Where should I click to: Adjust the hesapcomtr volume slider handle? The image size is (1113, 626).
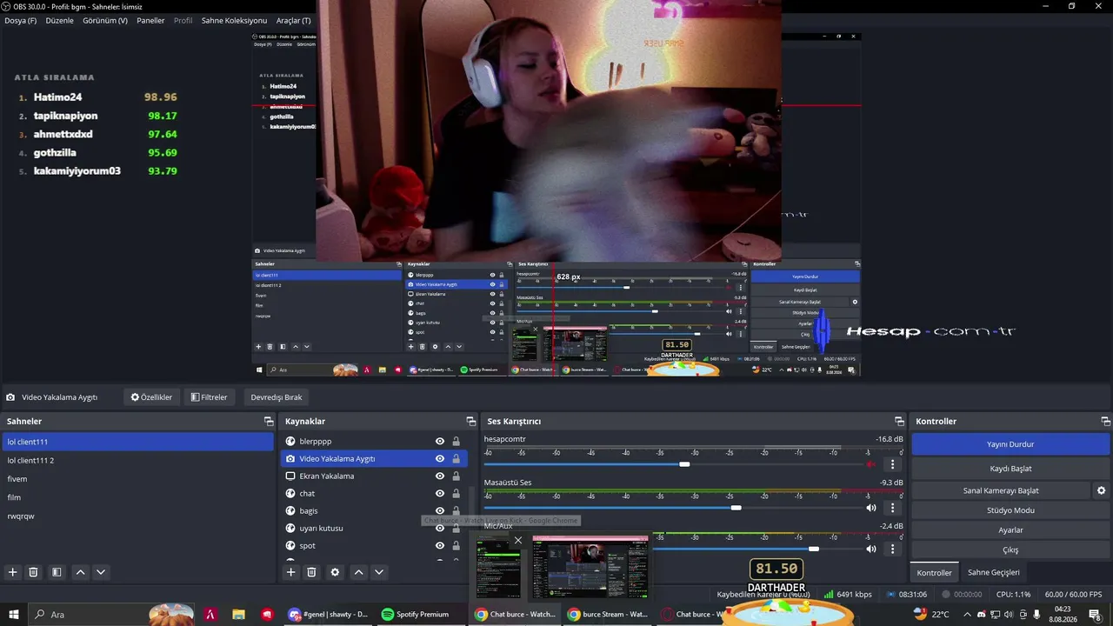click(684, 464)
